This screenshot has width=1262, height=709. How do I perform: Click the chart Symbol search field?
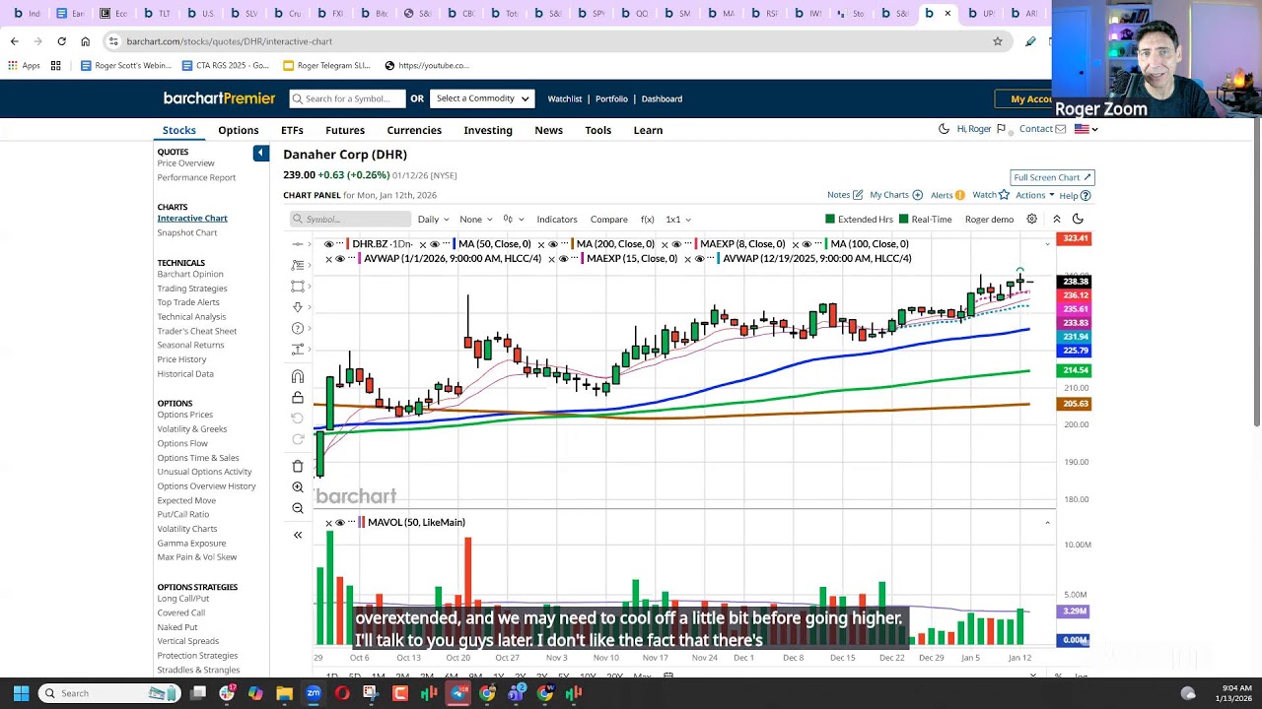[350, 219]
